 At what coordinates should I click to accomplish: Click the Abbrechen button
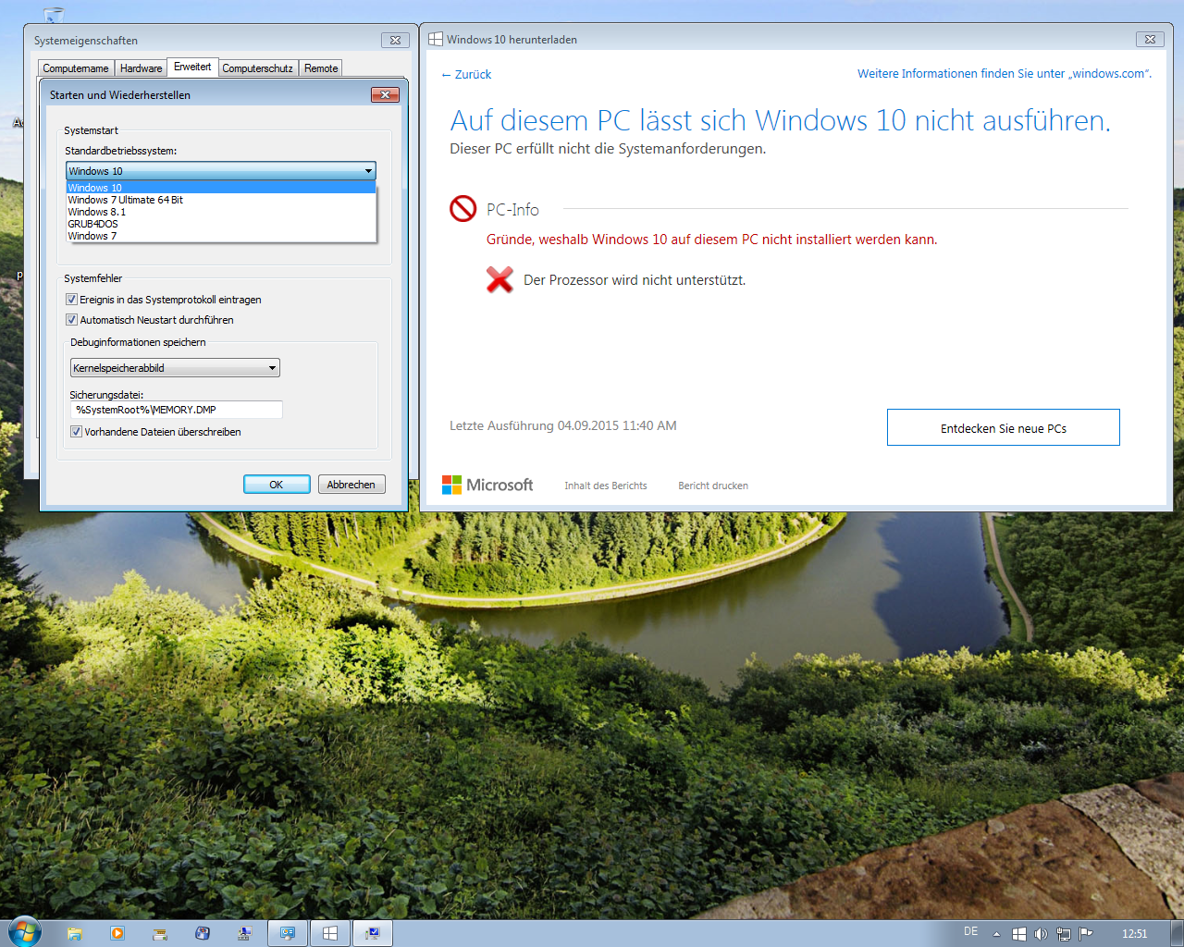pos(351,485)
